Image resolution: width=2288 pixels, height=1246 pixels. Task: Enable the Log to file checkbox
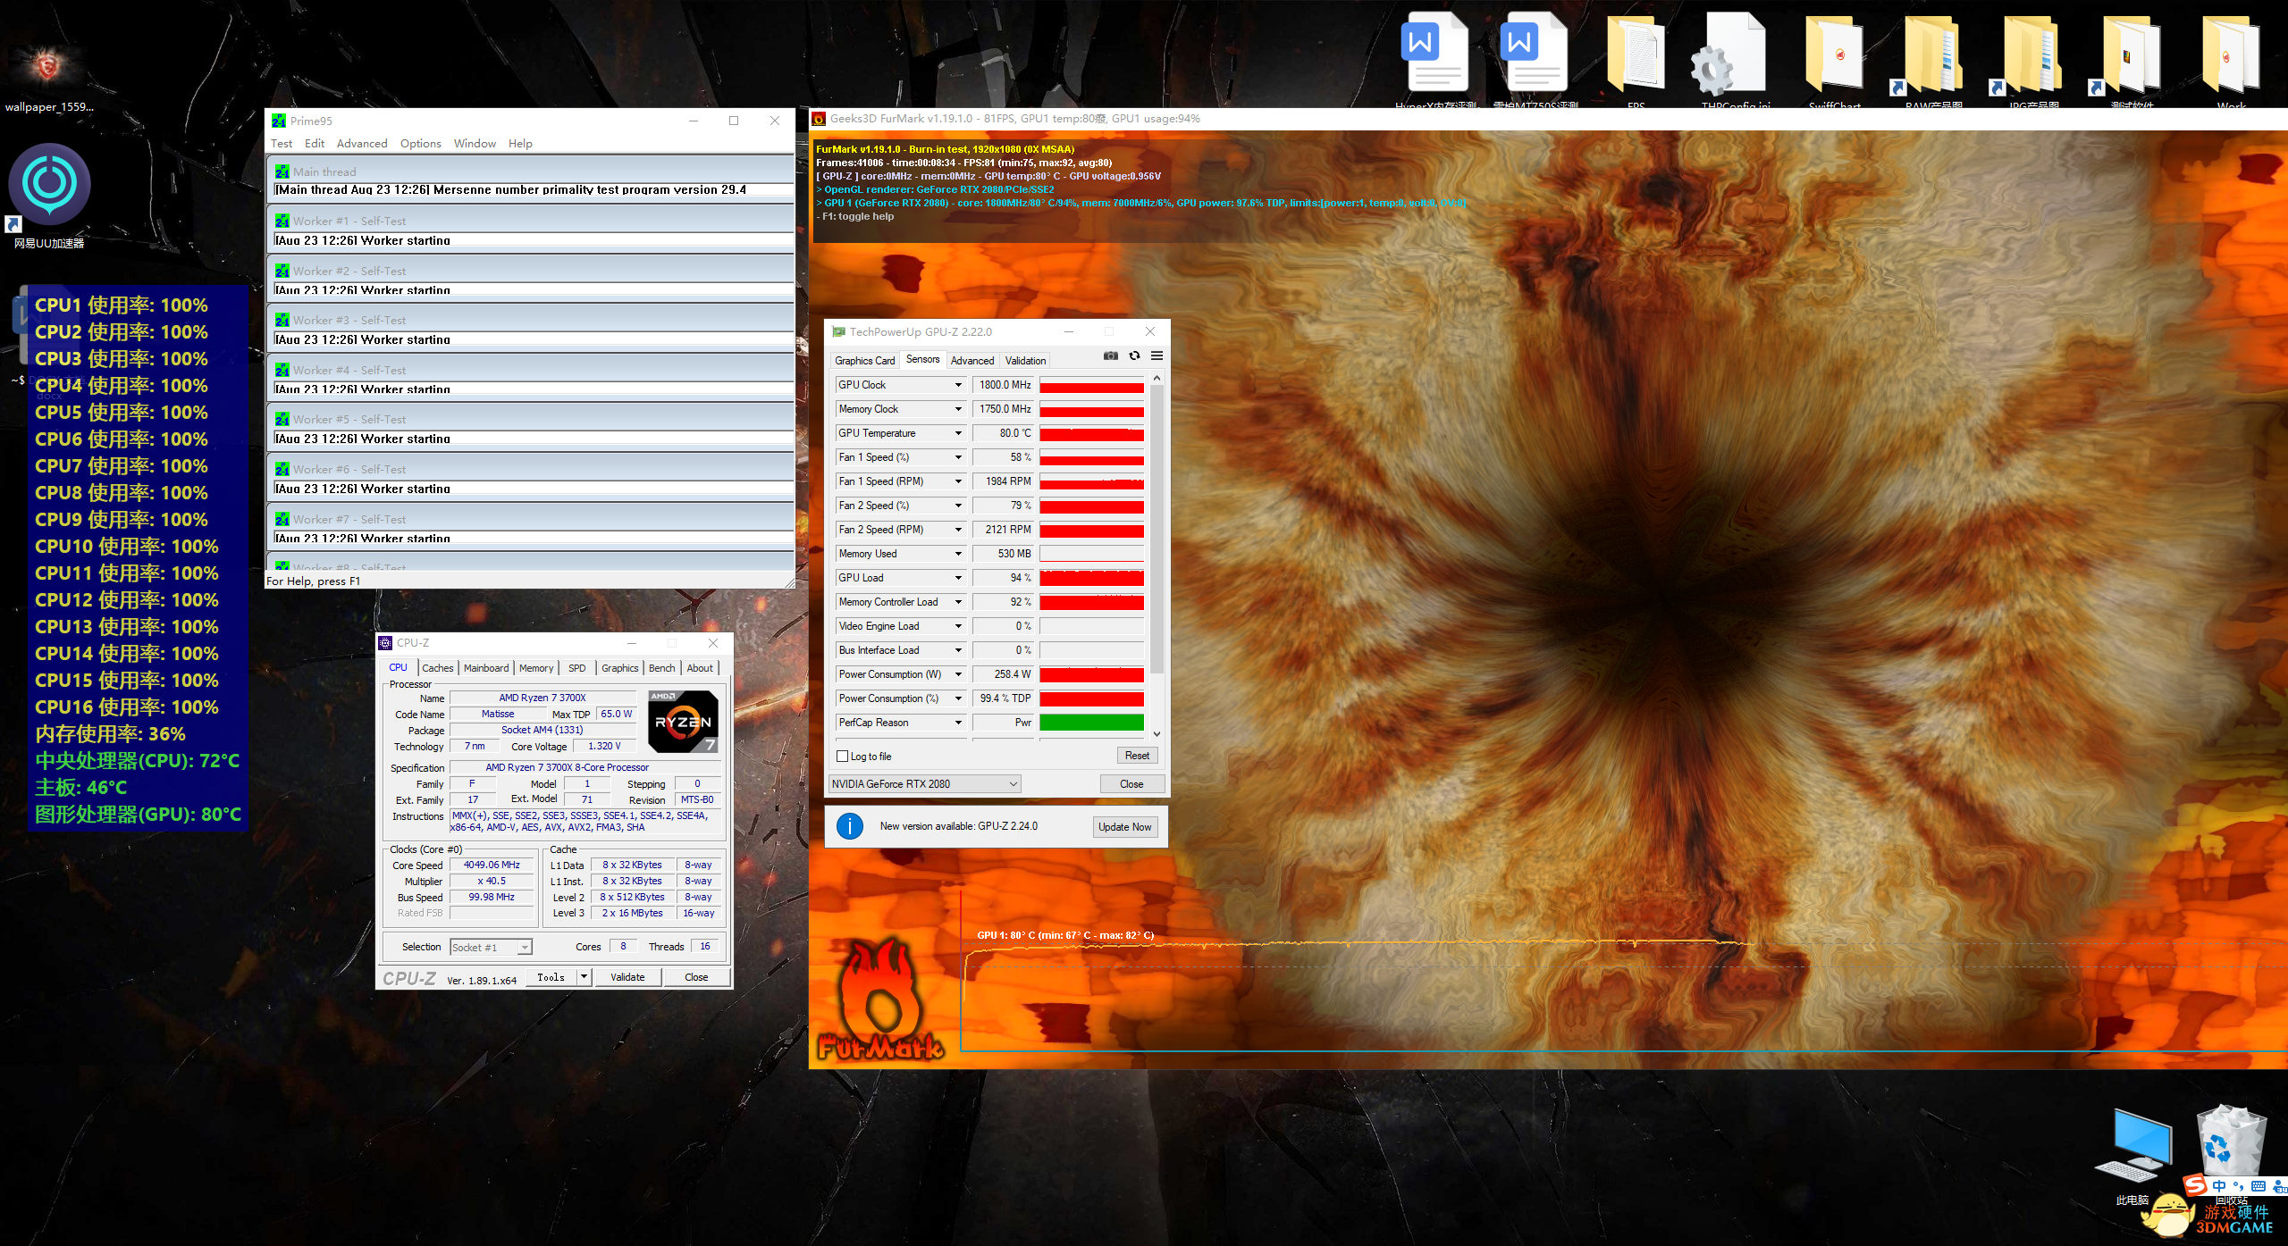842,757
